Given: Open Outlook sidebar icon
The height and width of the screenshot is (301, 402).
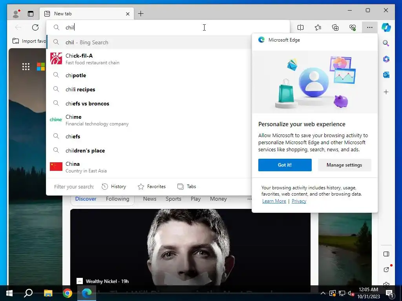Looking at the screenshot, I should pos(386,75).
